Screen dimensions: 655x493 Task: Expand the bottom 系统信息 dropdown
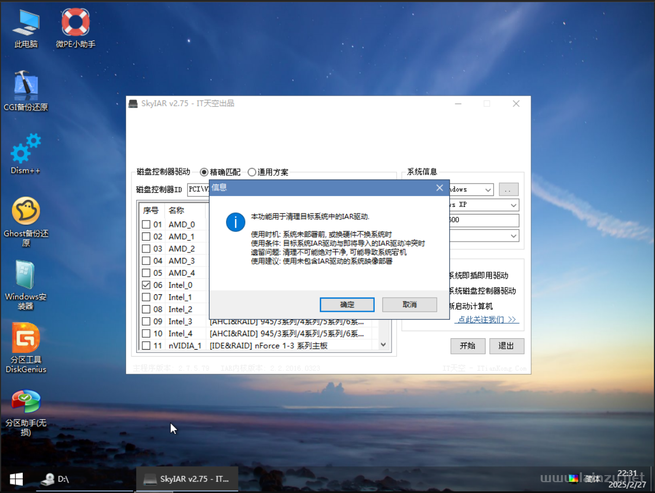point(513,236)
